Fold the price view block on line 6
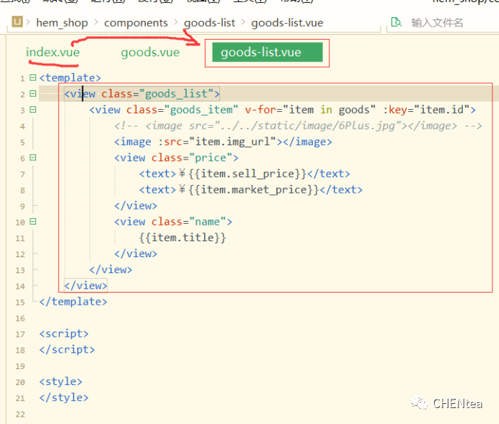499x424 pixels. [33, 157]
